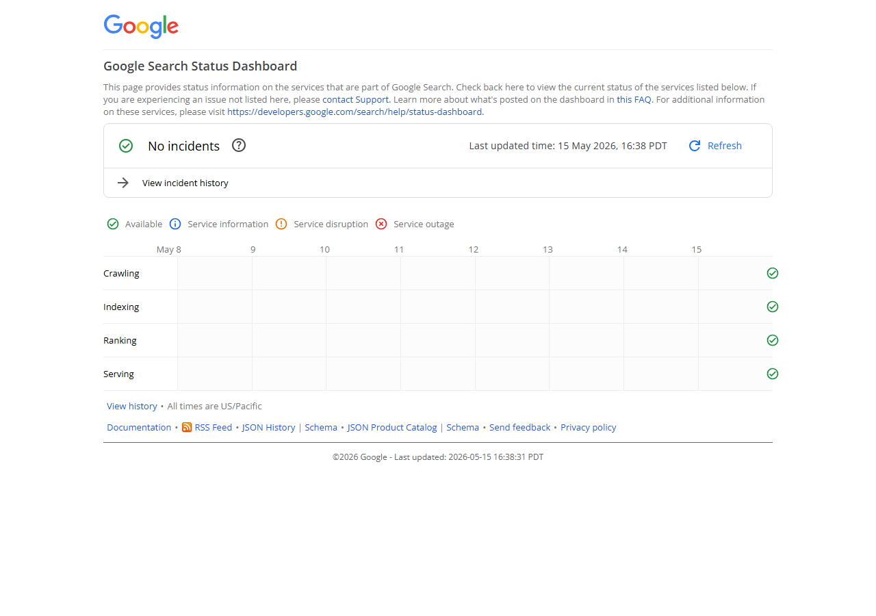Open the Documentation link
Viewport: 876px width, 616px height.
(x=139, y=427)
